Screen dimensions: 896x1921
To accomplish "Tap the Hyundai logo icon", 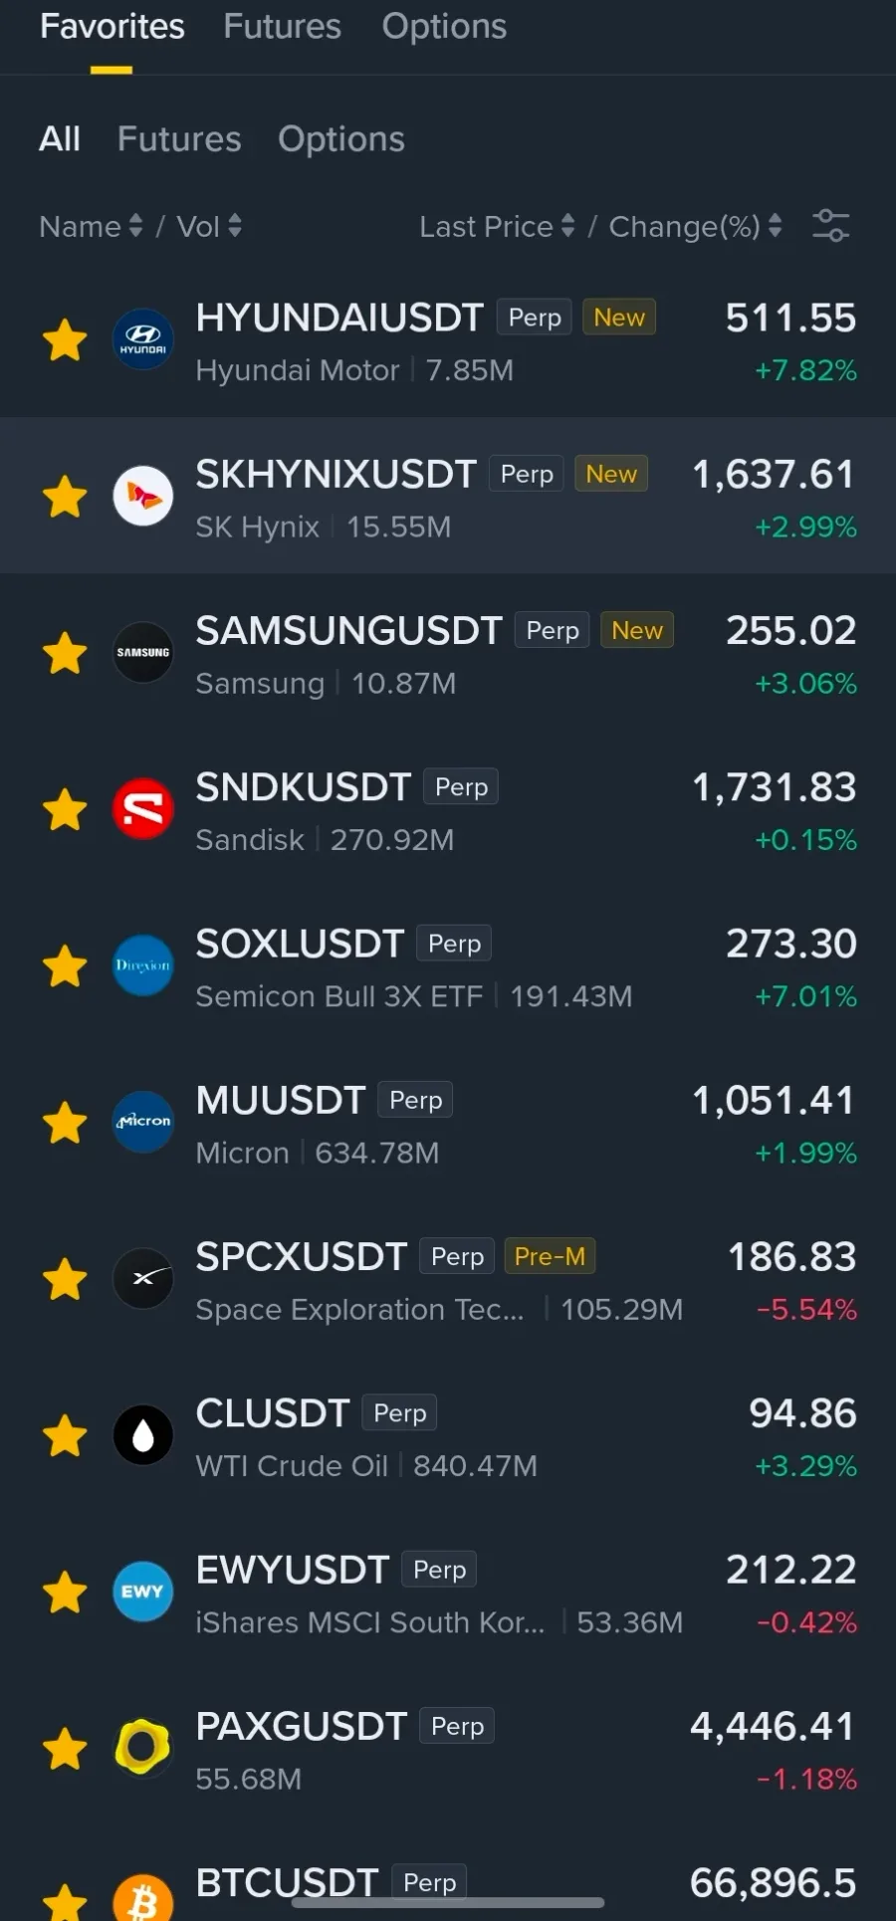I will click(x=143, y=339).
